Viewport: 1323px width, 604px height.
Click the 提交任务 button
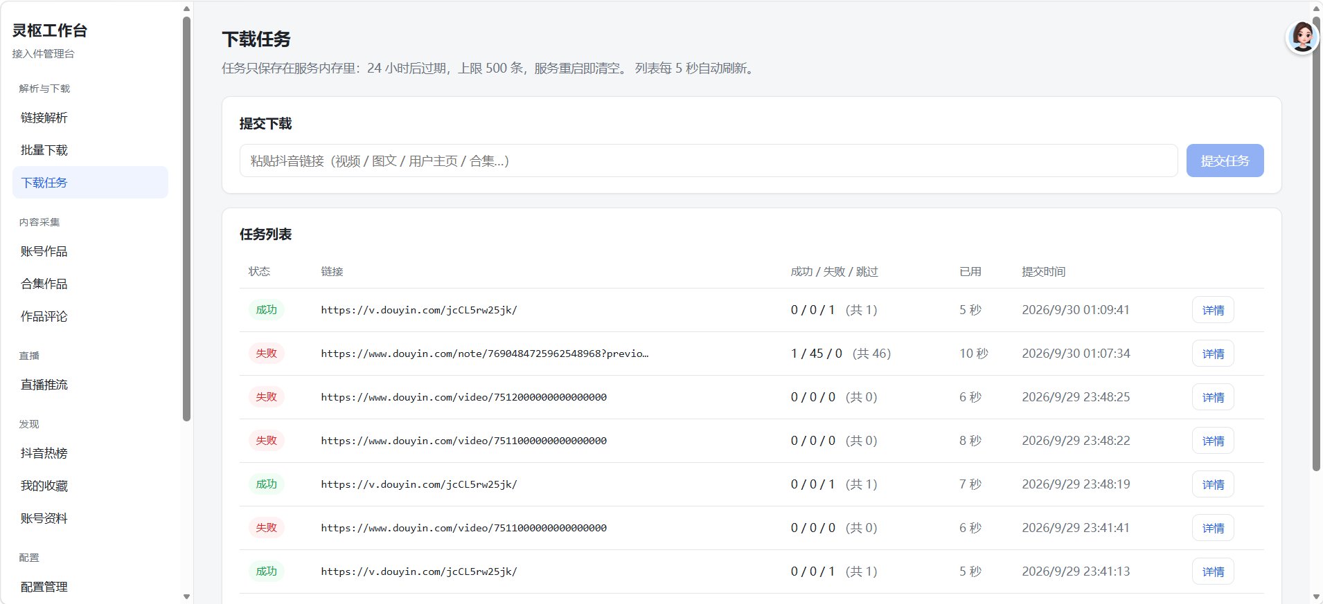click(1225, 161)
